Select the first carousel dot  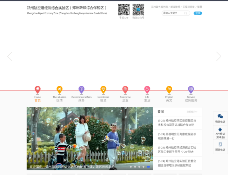131,167
